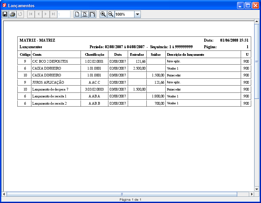This screenshot has width=261, height=203.
Task: Click the vertical scrollbar up arrow
Action: coord(257,22)
